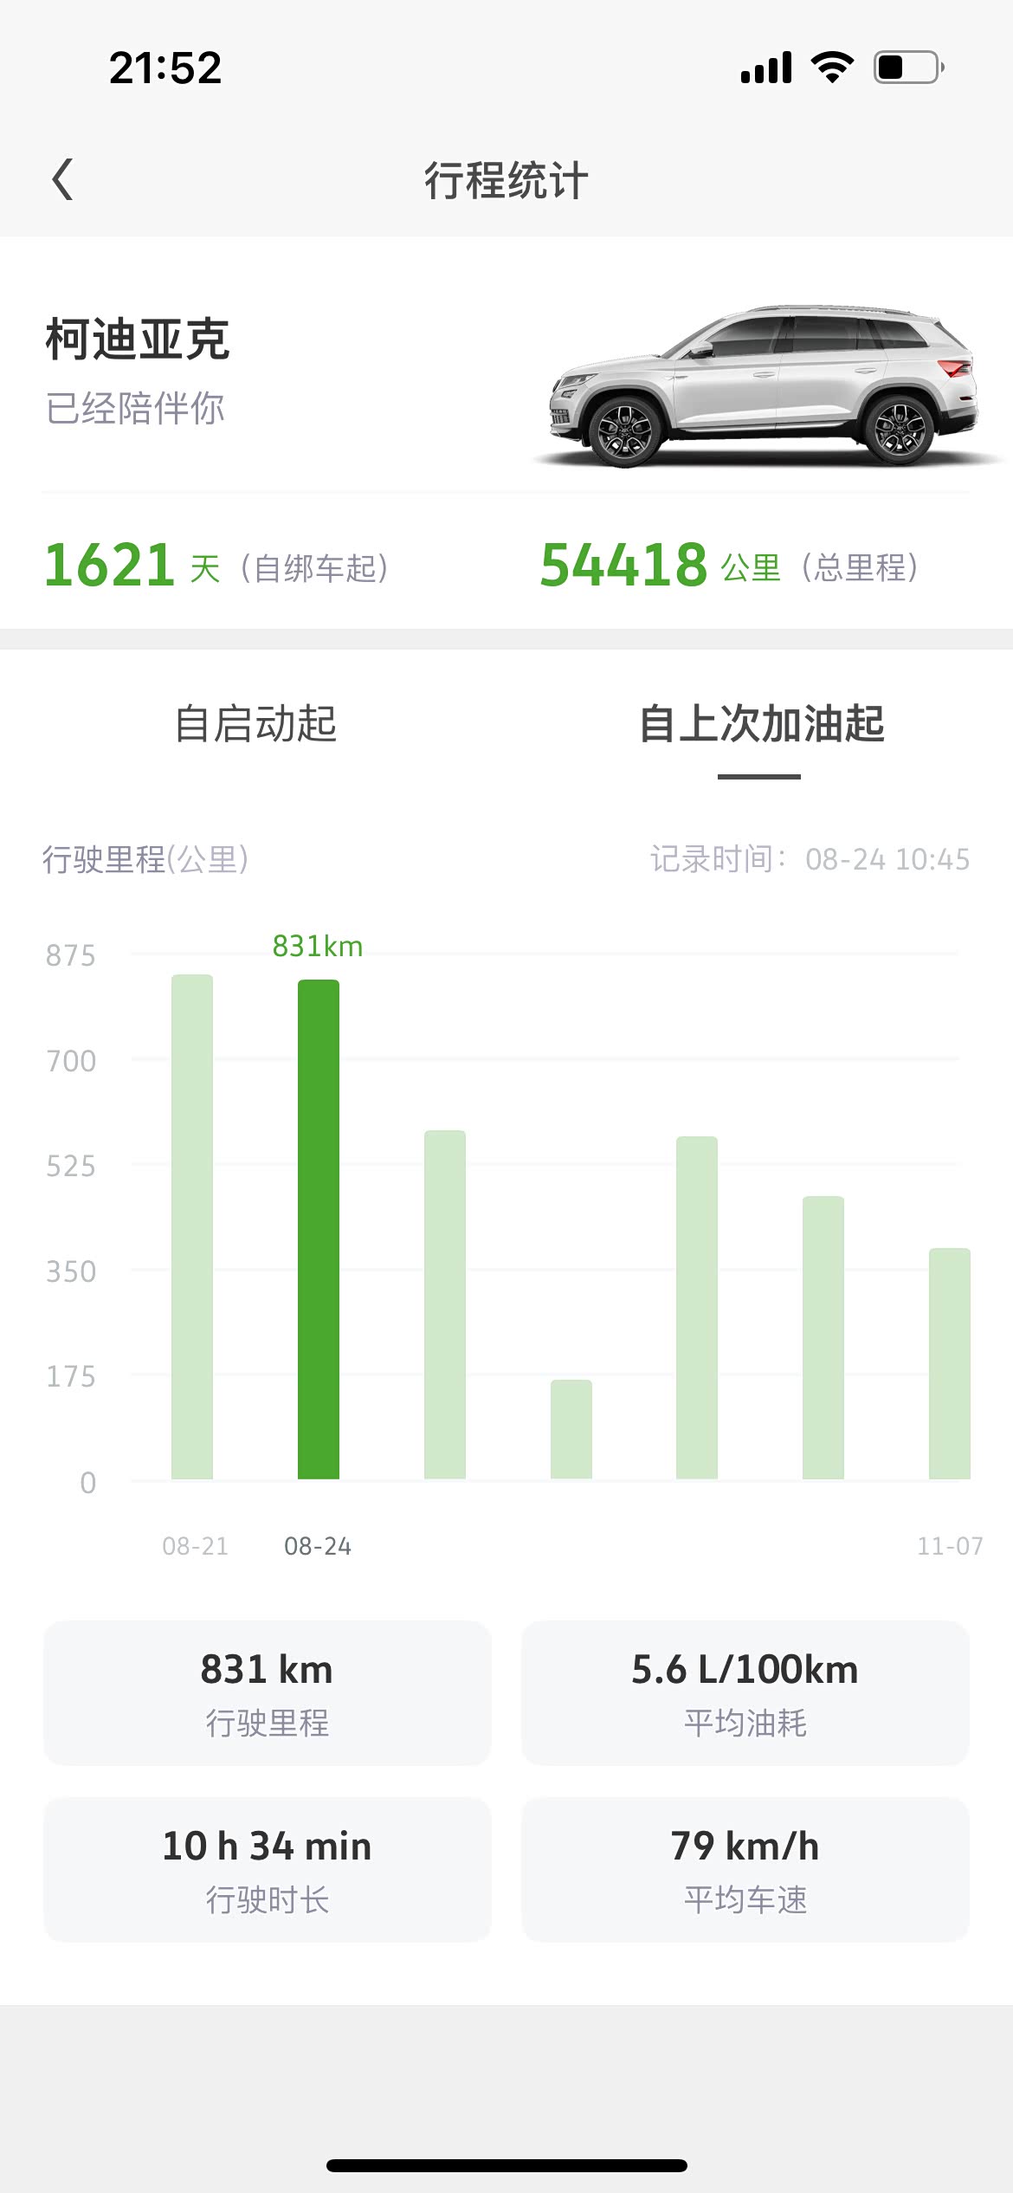Tap the fifth chart bar
The width and height of the screenshot is (1013, 2193).
tap(697, 1308)
